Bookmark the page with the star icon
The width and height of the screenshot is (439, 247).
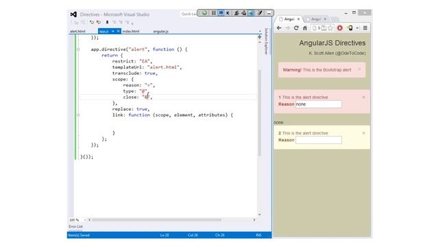point(331,28)
